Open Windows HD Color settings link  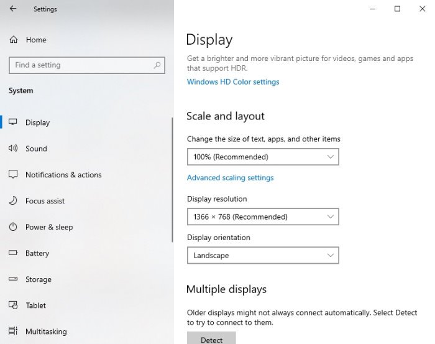[x=233, y=82]
